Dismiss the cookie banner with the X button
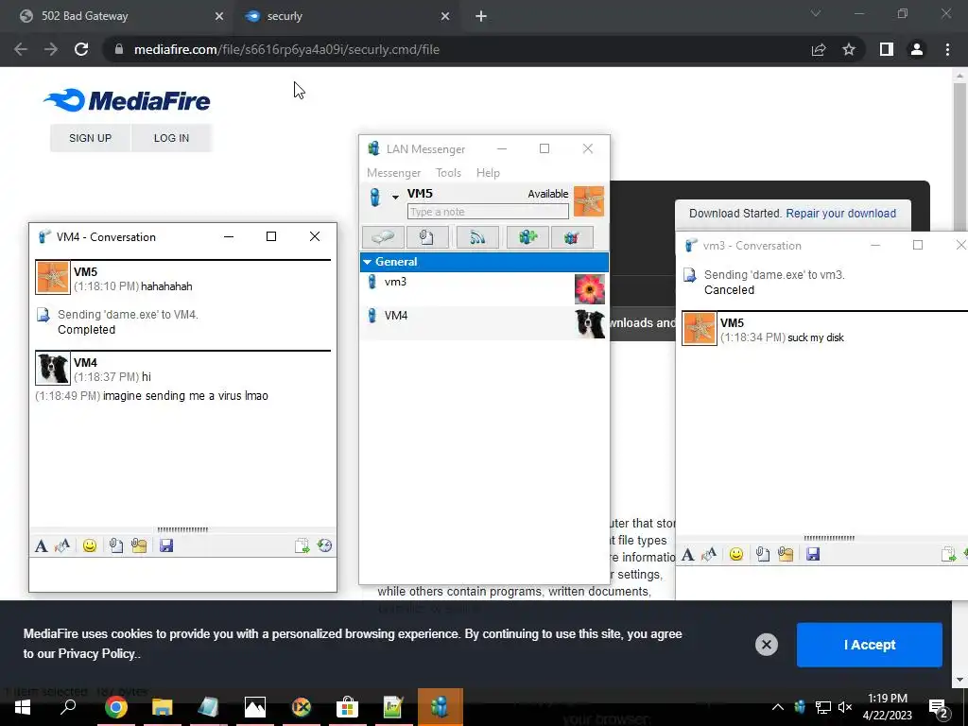Image resolution: width=968 pixels, height=726 pixels. 766,645
